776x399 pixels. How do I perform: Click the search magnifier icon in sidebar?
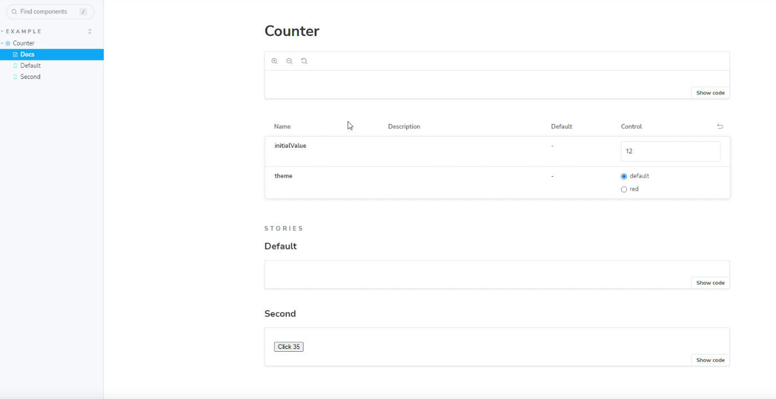pyautogui.click(x=14, y=12)
